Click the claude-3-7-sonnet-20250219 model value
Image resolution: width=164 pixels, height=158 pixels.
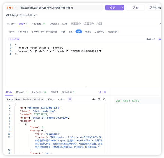pyautogui.click(x=50, y=118)
